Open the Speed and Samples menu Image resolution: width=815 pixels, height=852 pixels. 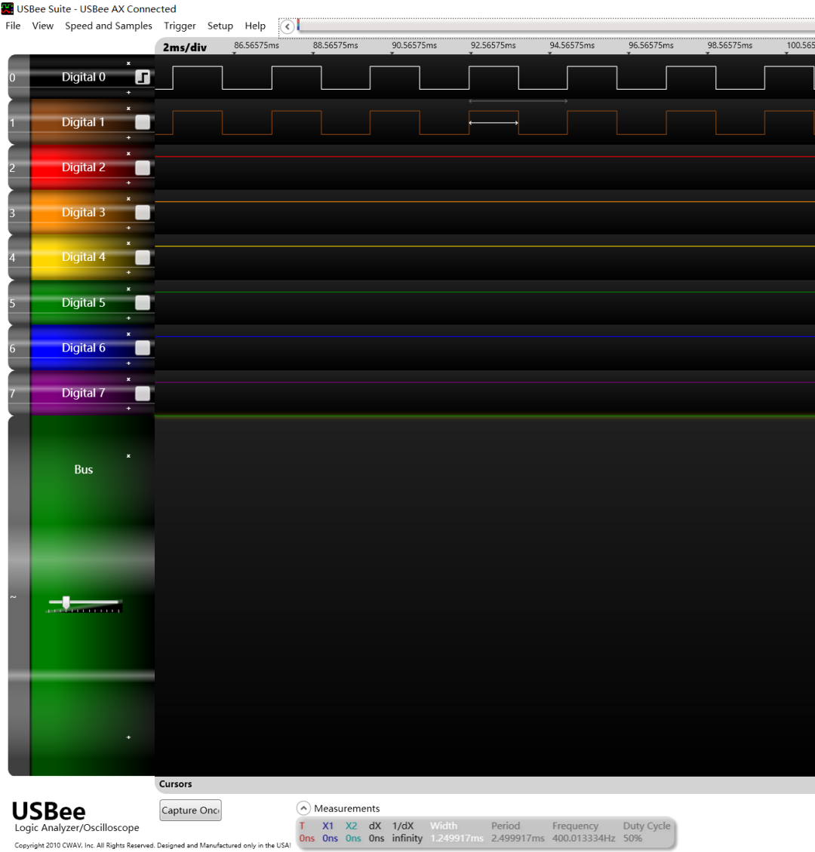point(108,26)
